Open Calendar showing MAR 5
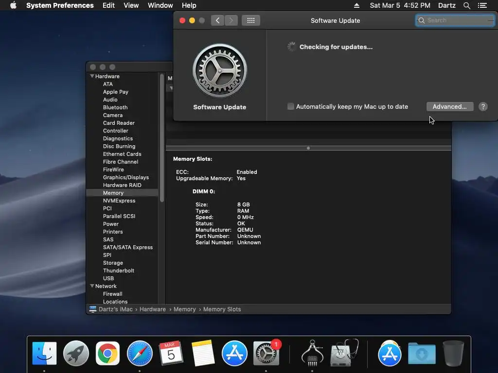 (171, 353)
